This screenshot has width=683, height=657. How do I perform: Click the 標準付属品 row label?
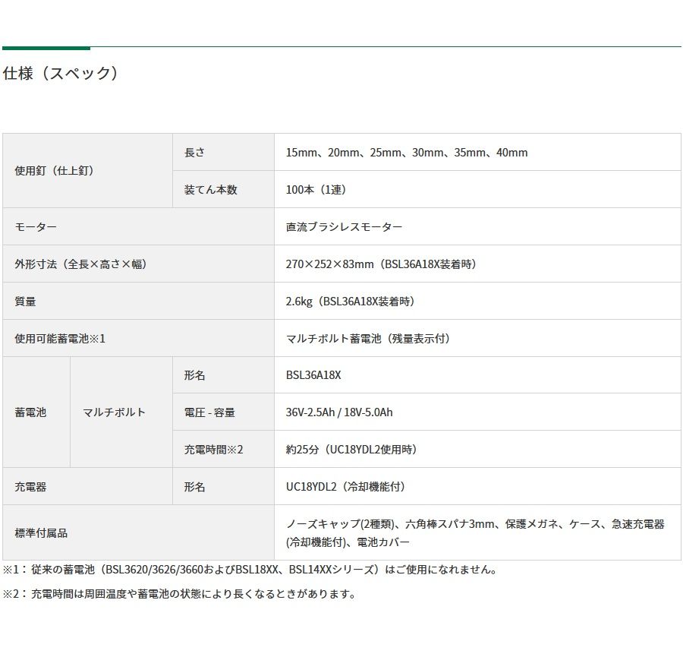tap(41, 533)
